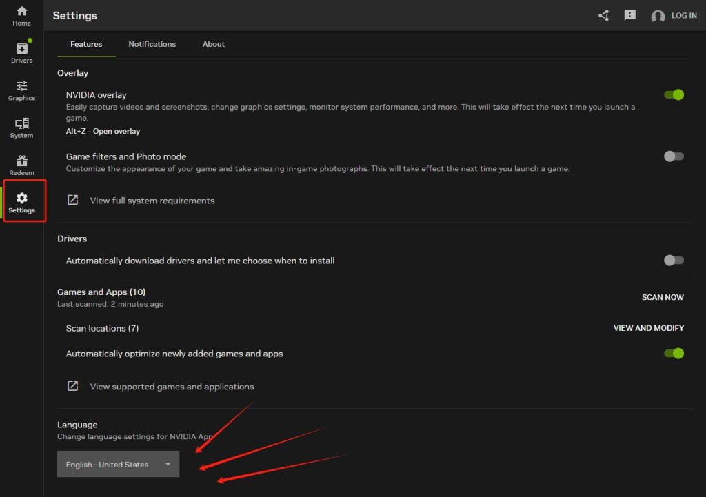Click the Drivers section heading
Viewport: 706px width, 497px height.
pos(72,239)
